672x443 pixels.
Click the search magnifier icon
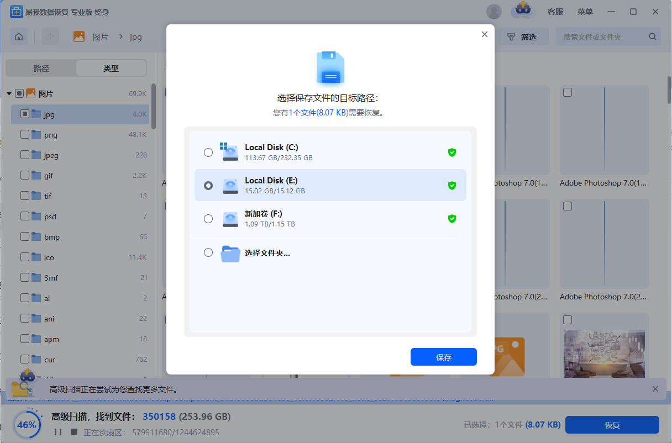pos(652,37)
